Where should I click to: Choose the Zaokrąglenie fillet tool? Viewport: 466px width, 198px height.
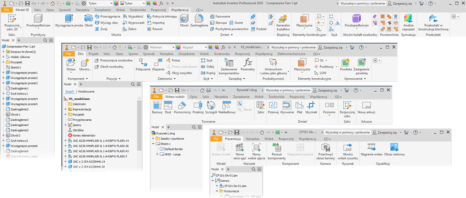199,21
